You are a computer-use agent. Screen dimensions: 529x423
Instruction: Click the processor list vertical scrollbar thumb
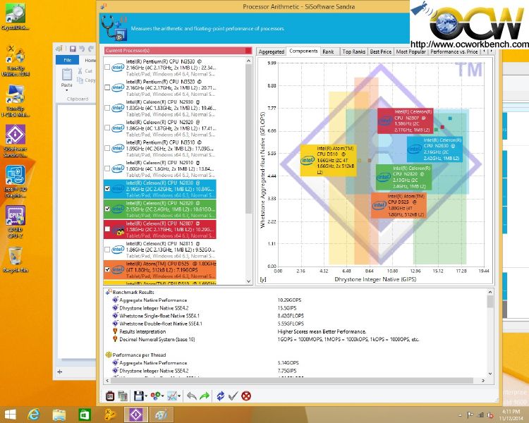tap(249, 138)
